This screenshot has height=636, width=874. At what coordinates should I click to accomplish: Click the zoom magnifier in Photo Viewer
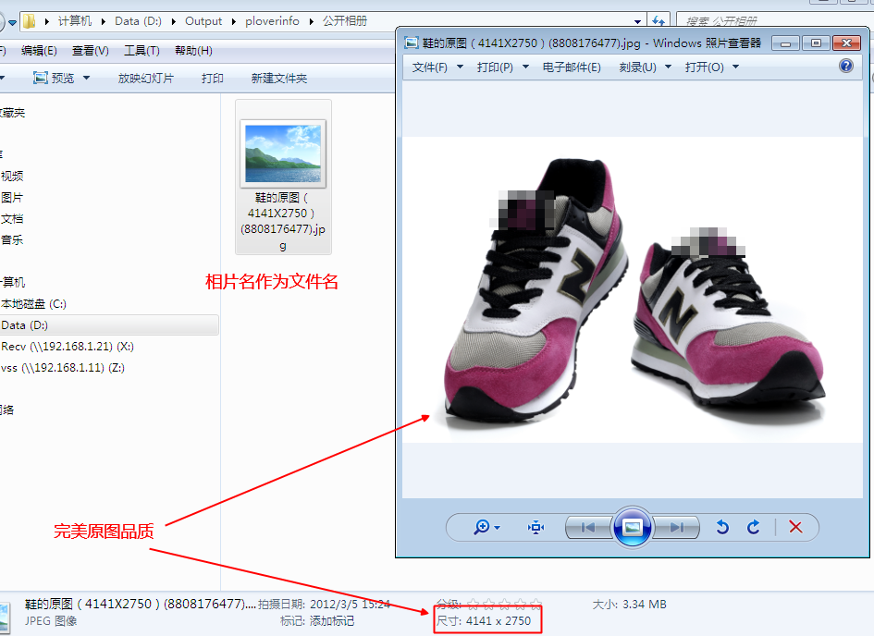[482, 527]
